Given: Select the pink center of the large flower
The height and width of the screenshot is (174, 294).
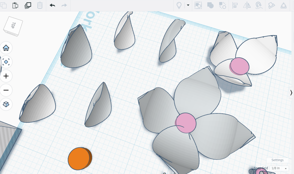Looking at the screenshot, I should coord(186,123).
